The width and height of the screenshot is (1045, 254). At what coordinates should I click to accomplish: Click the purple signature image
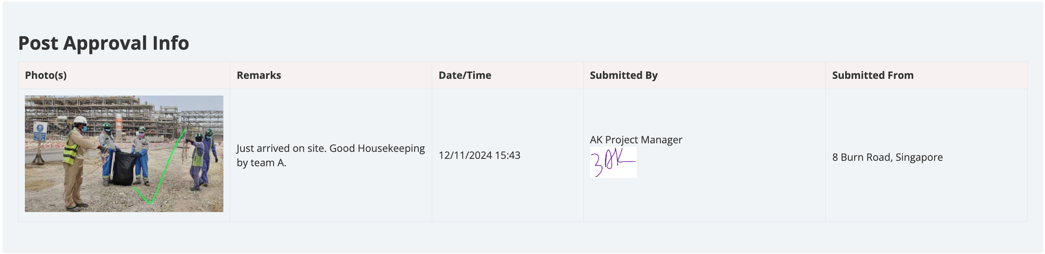(613, 163)
